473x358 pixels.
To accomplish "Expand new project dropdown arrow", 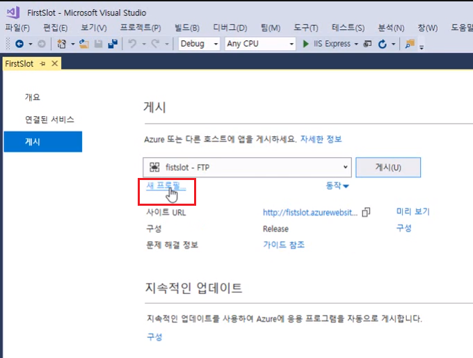I will [x=73, y=44].
